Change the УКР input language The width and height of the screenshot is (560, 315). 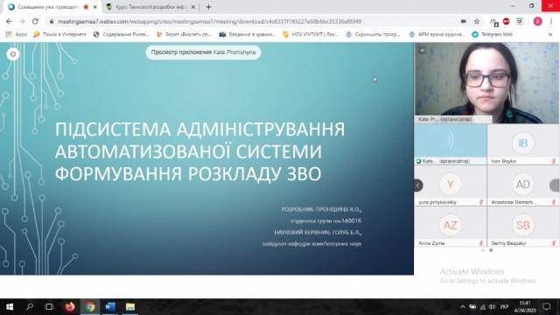[504, 307]
